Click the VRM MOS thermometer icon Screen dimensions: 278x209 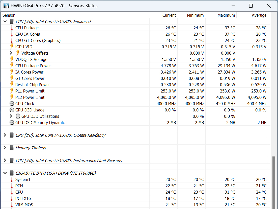(x=12, y=205)
